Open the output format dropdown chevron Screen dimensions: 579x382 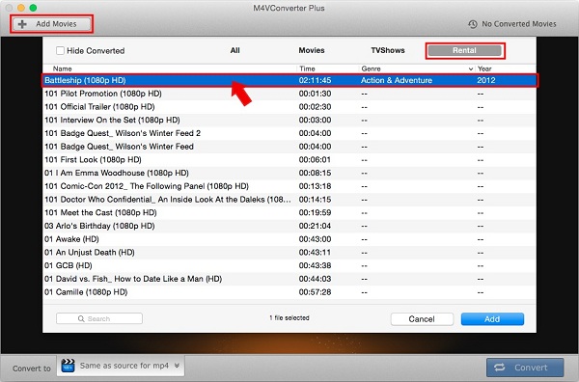tap(177, 366)
